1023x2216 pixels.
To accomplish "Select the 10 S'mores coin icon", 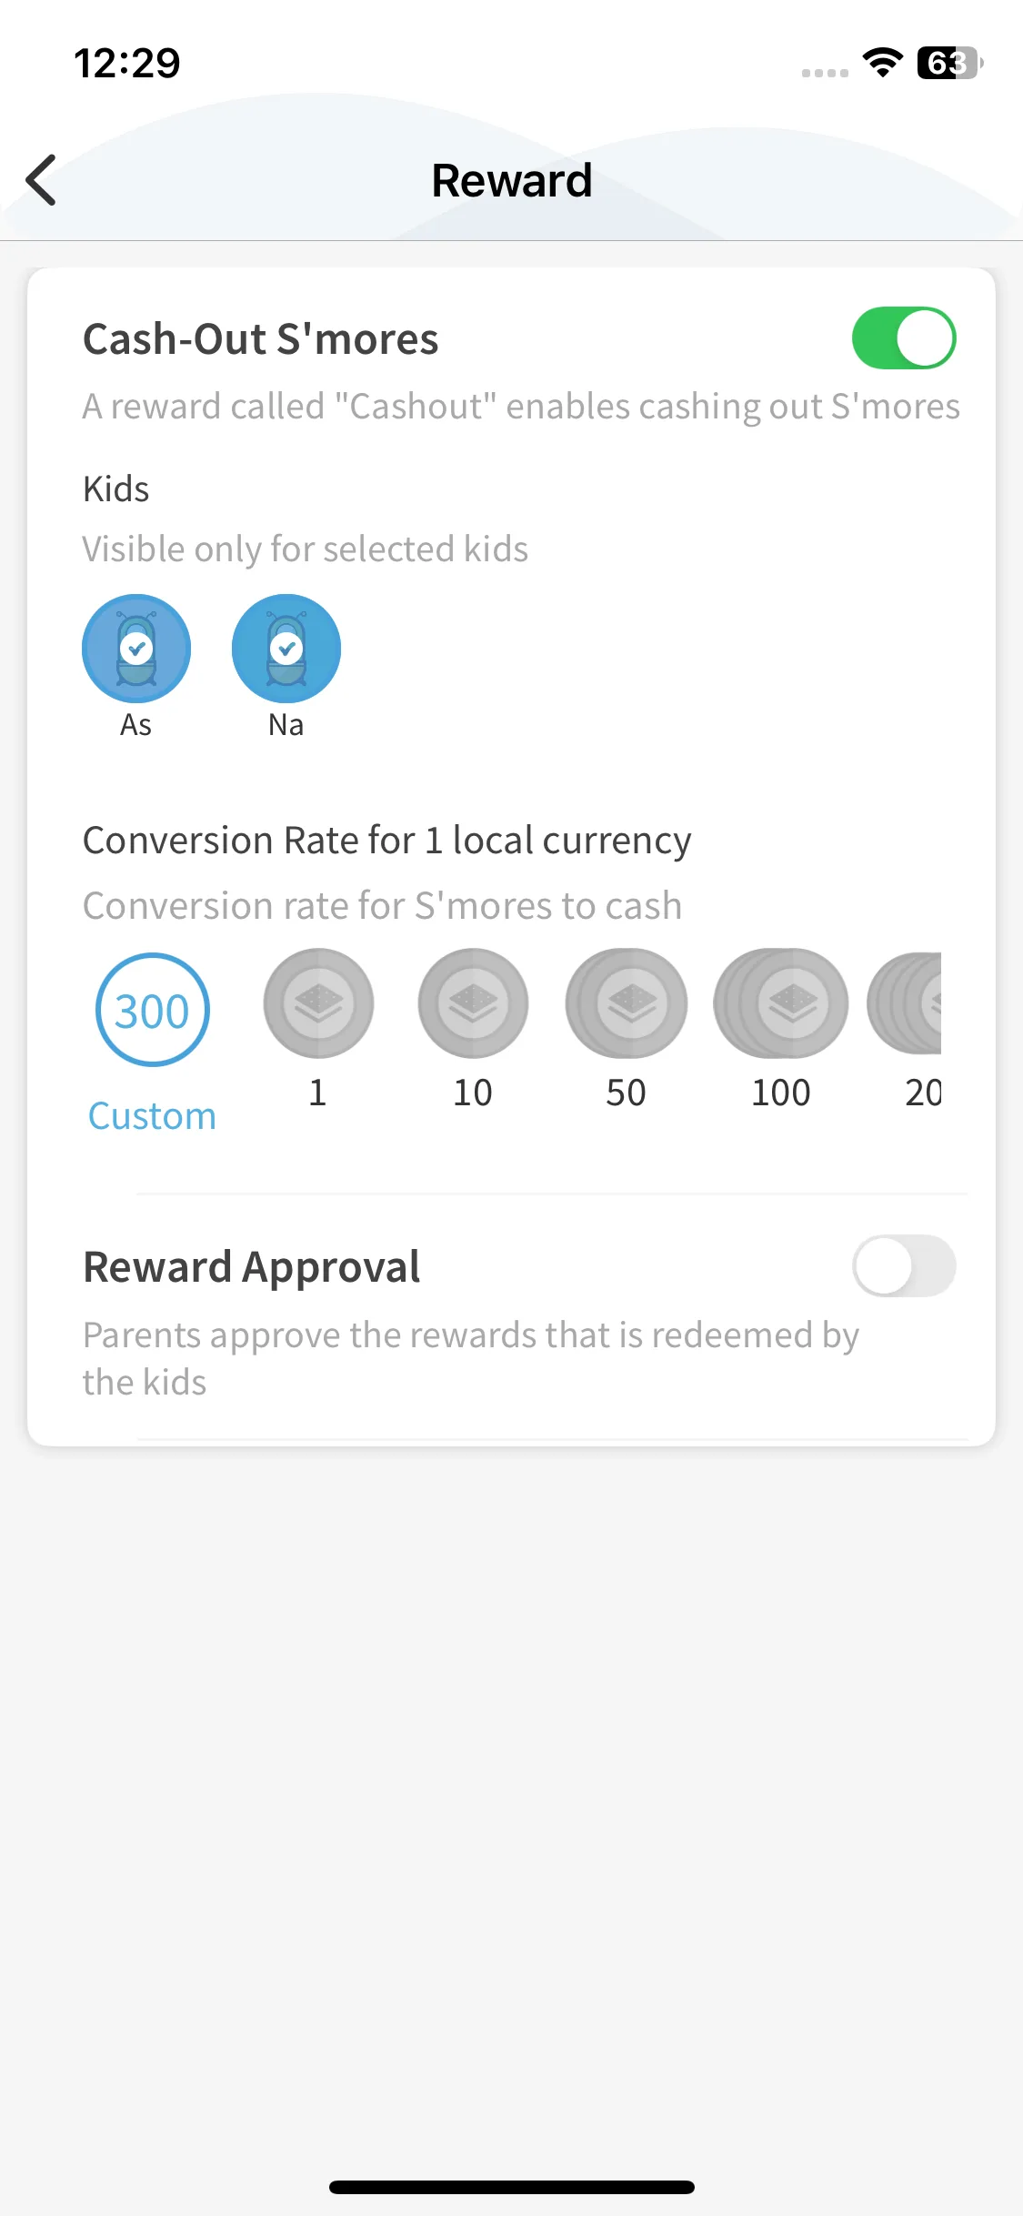I will (x=473, y=1003).
